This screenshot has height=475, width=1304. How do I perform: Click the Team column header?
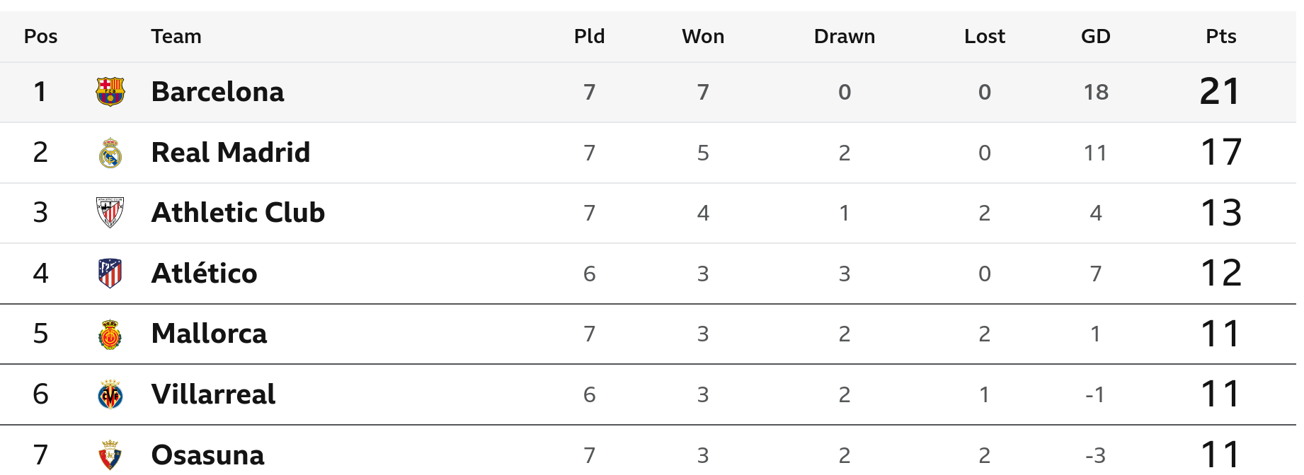point(176,37)
